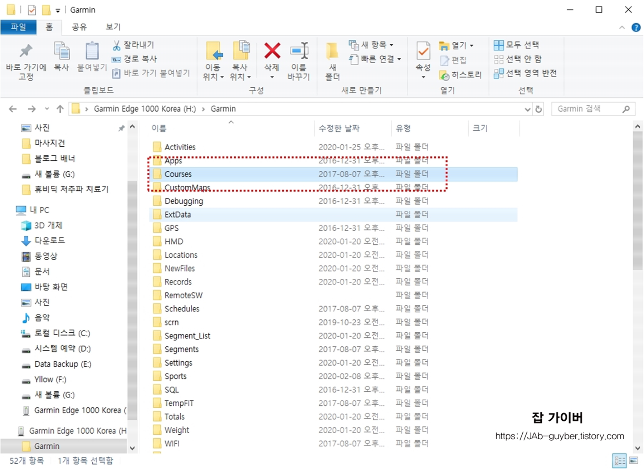This screenshot has width=644, height=469.
Task: Click Invert selection (선택 영역 반전)
Action: (x=525, y=73)
